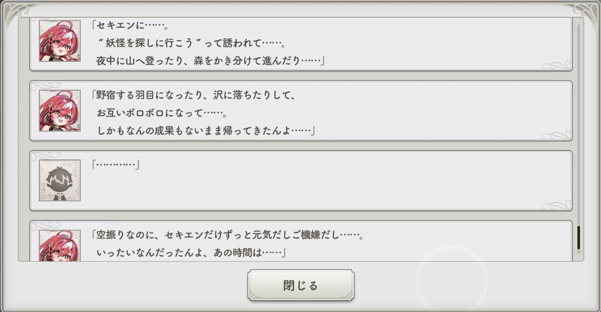Viewport: 601px width, 312px height.
Task: Click red-haired girl avatar beside セキエンに line
Action: (60, 40)
